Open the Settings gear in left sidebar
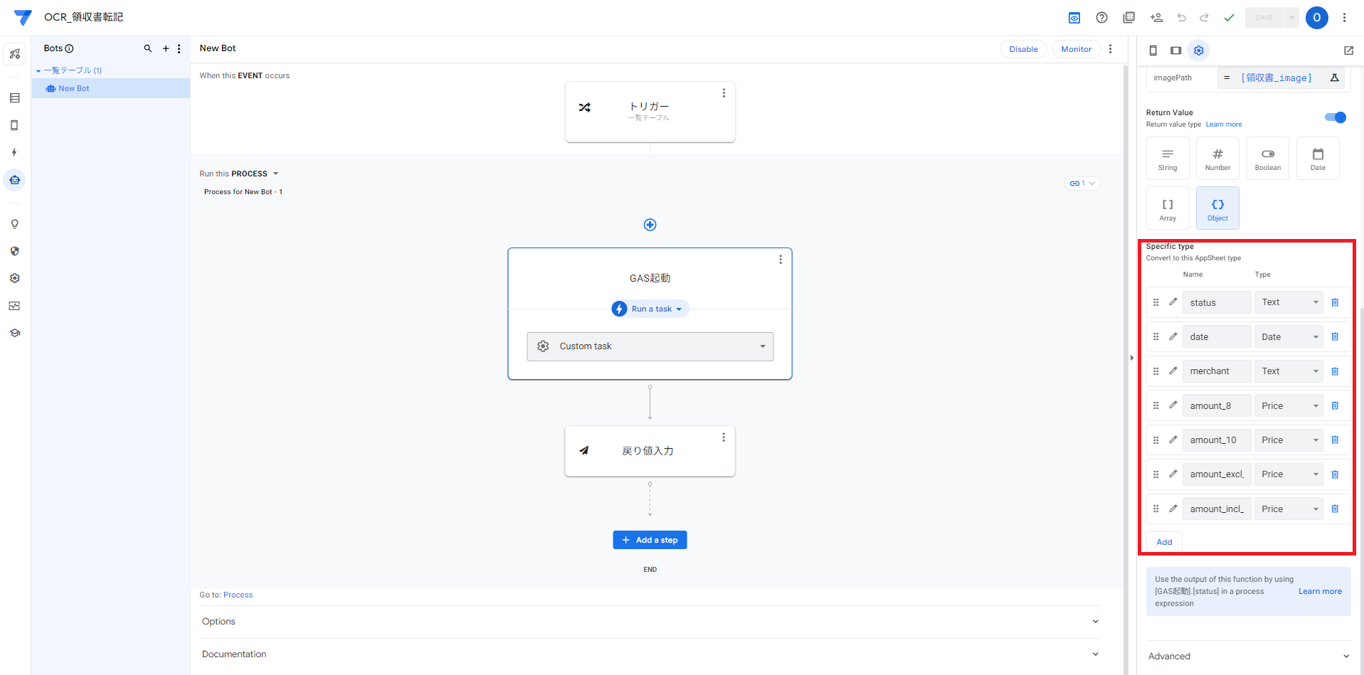The image size is (1364, 675). tap(14, 278)
